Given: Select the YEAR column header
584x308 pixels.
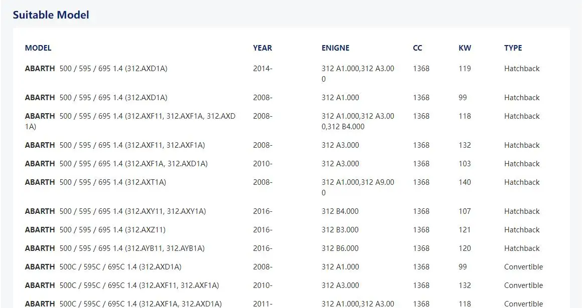Looking at the screenshot, I should point(262,48).
